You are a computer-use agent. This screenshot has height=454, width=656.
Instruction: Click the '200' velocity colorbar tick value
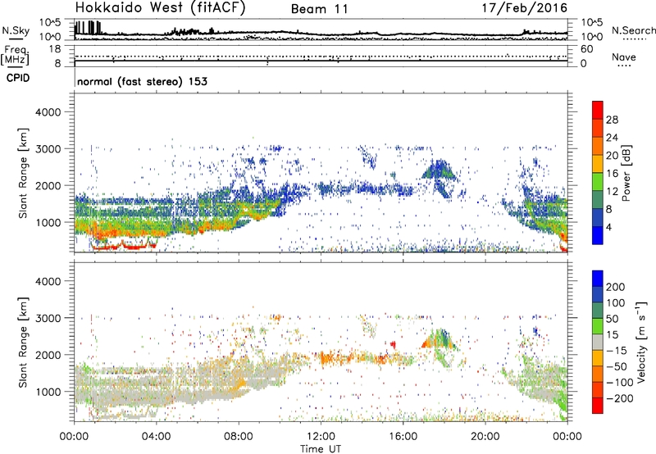click(x=616, y=287)
